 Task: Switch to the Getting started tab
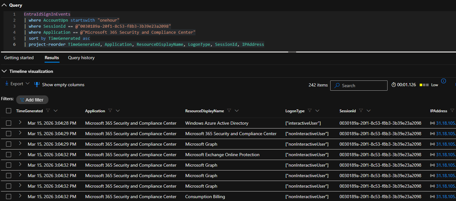pos(19,58)
